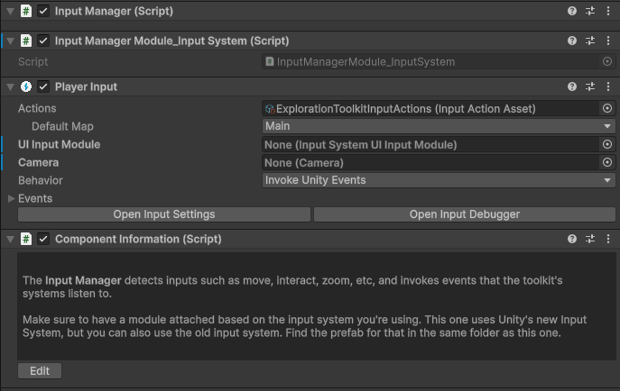Click the Open Input Settings button
620x391 pixels.
click(x=164, y=214)
